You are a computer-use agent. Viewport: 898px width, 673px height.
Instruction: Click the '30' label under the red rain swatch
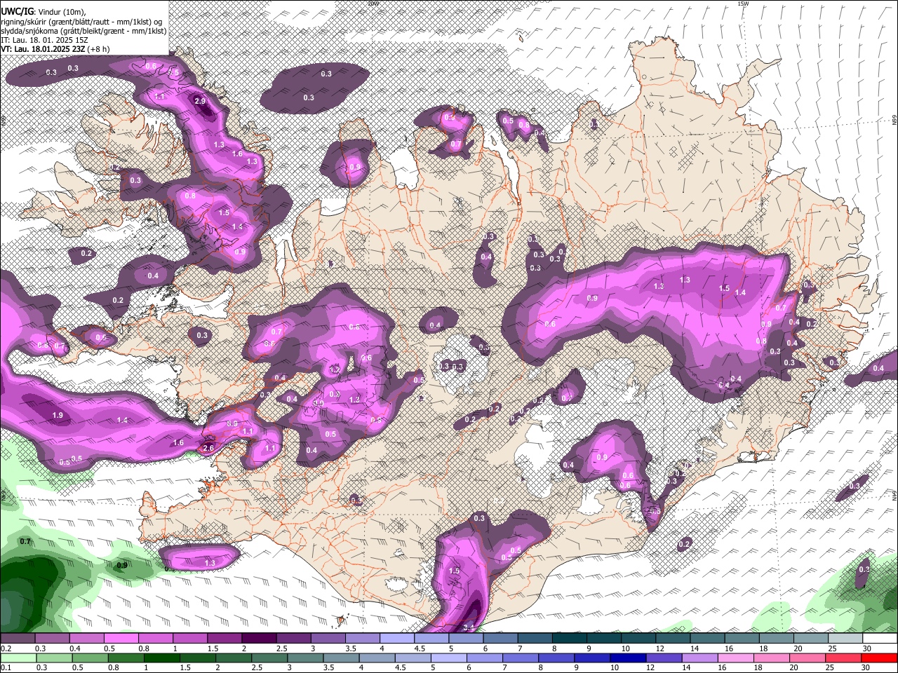pyautogui.click(x=867, y=667)
